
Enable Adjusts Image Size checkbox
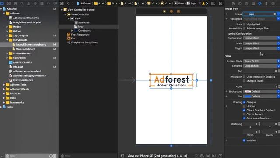(244, 28)
